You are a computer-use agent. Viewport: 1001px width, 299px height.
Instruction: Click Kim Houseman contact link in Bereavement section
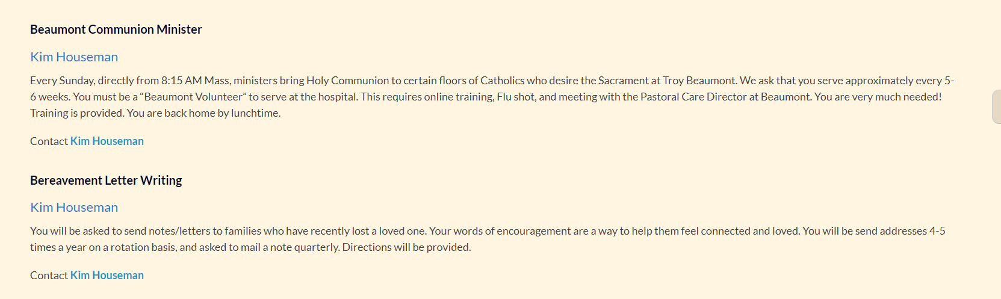(107, 276)
